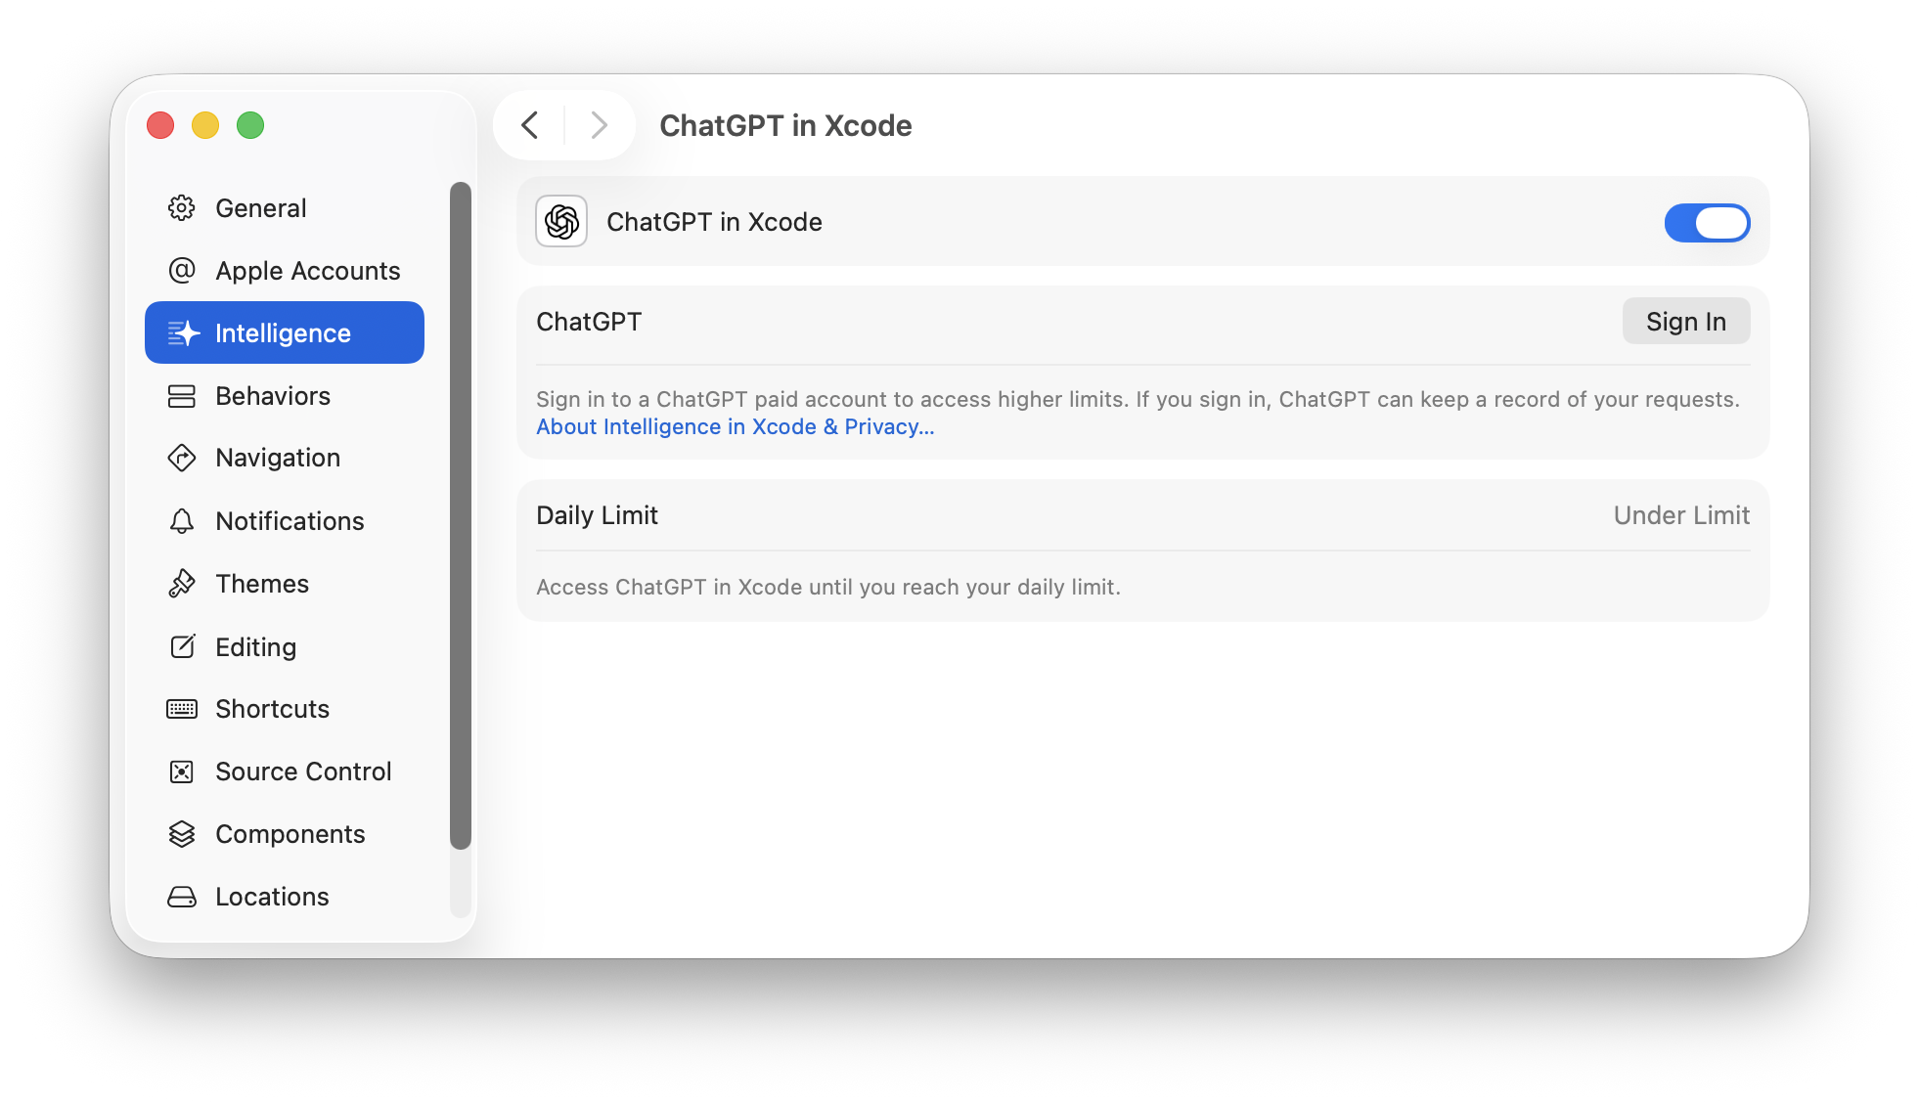The width and height of the screenshot is (1919, 1103).
Task: Click the Daily Limit row
Action: (x=1142, y=515)
